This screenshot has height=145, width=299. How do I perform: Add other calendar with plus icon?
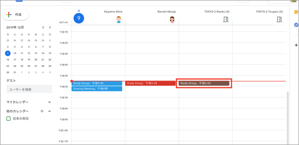click(x=42, y=111)
